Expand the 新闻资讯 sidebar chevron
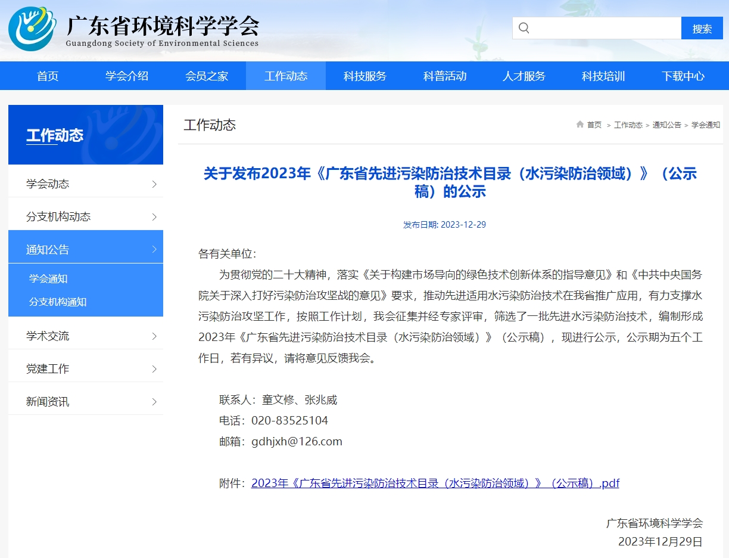This screenshot has width=729, height=558. (x=154, y=402)
